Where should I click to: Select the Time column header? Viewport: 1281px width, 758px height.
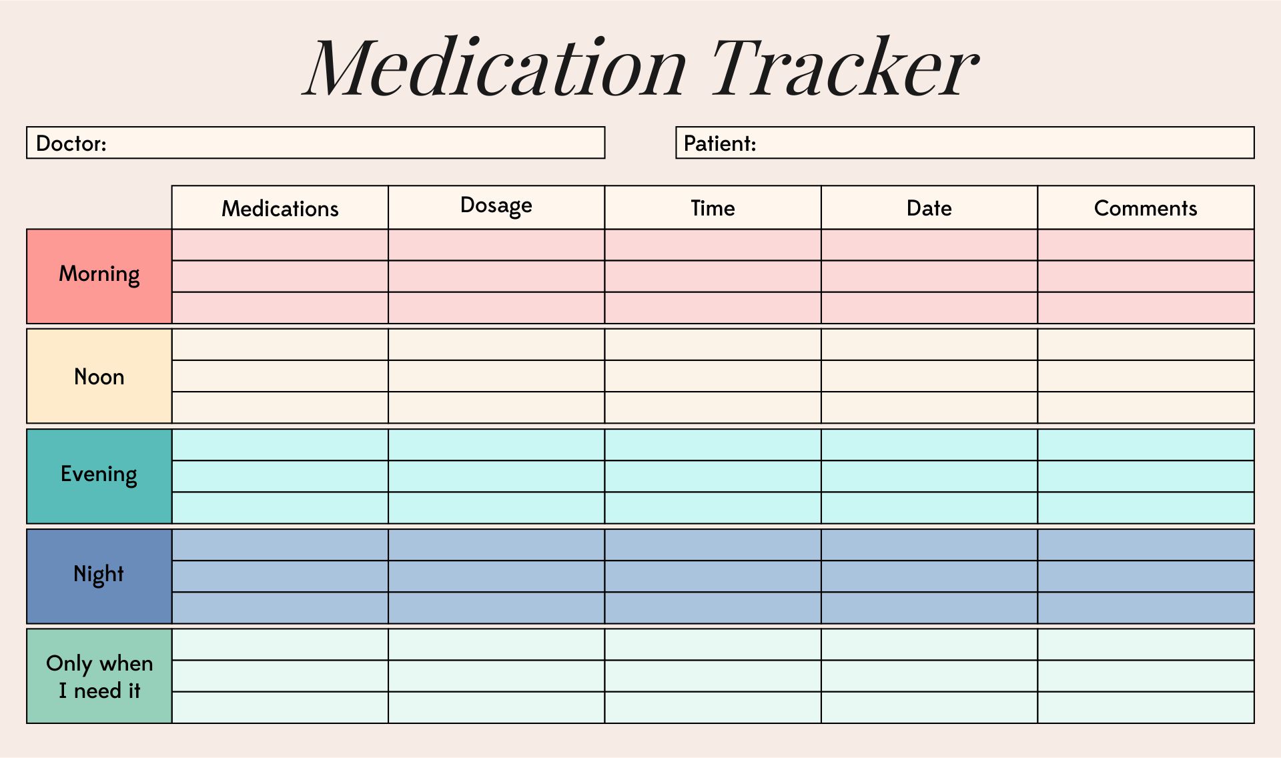pyautogui.click(x=713, y=208)
